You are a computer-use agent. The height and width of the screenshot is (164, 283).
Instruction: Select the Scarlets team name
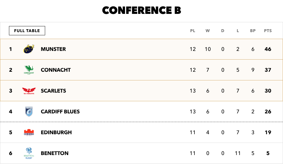coord(54,91)
